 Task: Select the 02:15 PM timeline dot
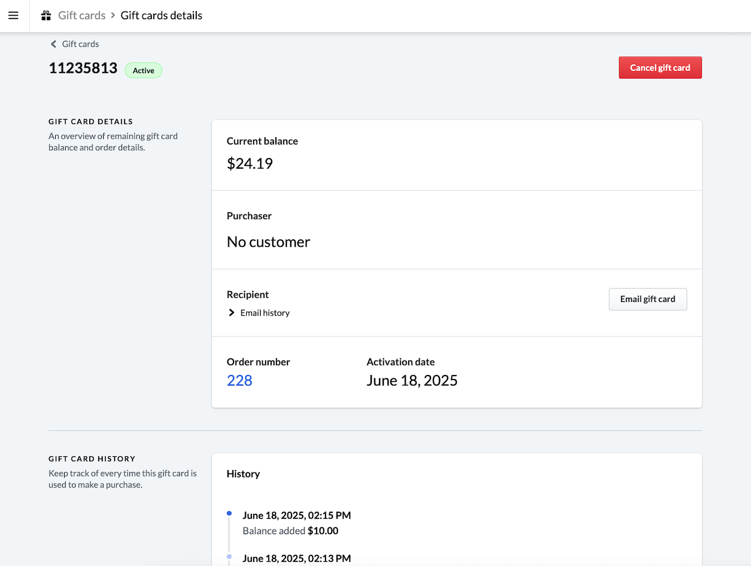point(229,514)
